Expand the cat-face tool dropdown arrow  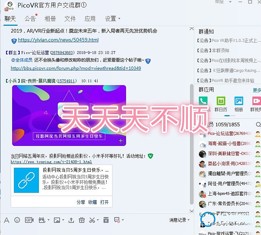point(49,220)
